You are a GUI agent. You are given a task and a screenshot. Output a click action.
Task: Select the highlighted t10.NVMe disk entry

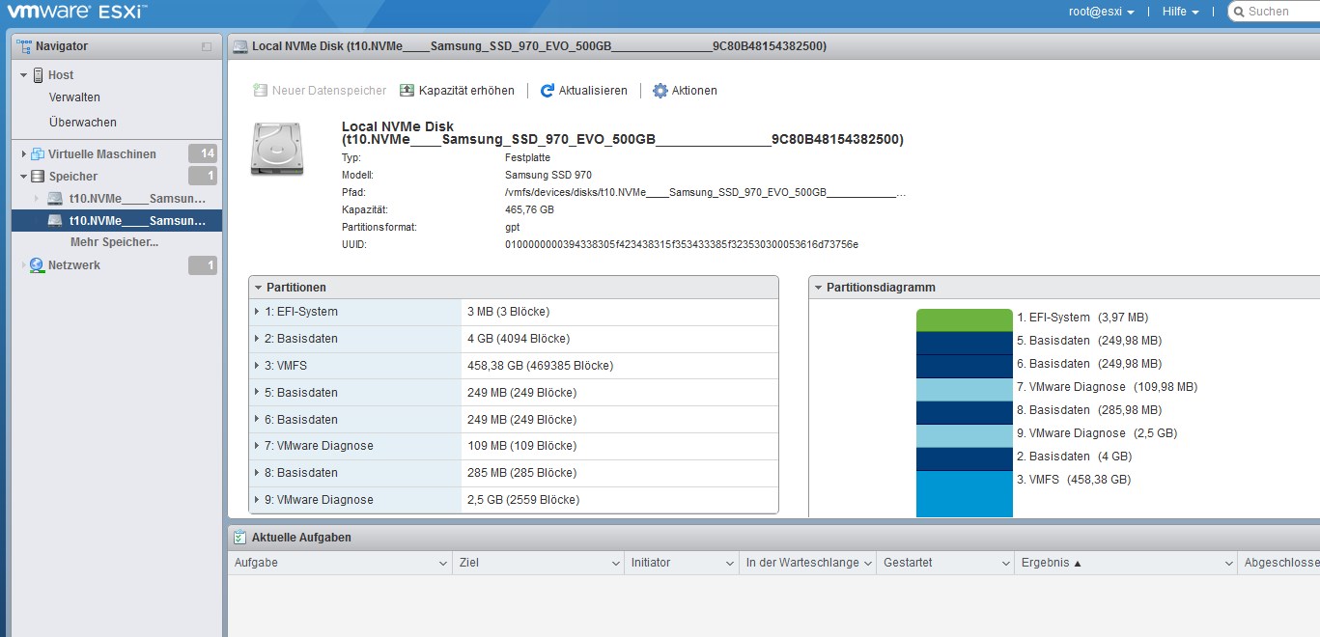click(x=117, y=221)
